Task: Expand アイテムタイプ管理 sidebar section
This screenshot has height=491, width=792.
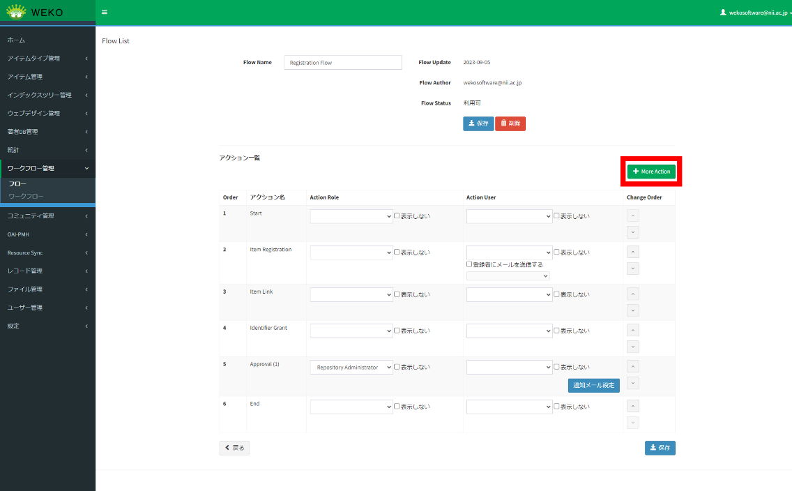Action: pyautogui.click(x=47, y=59)
